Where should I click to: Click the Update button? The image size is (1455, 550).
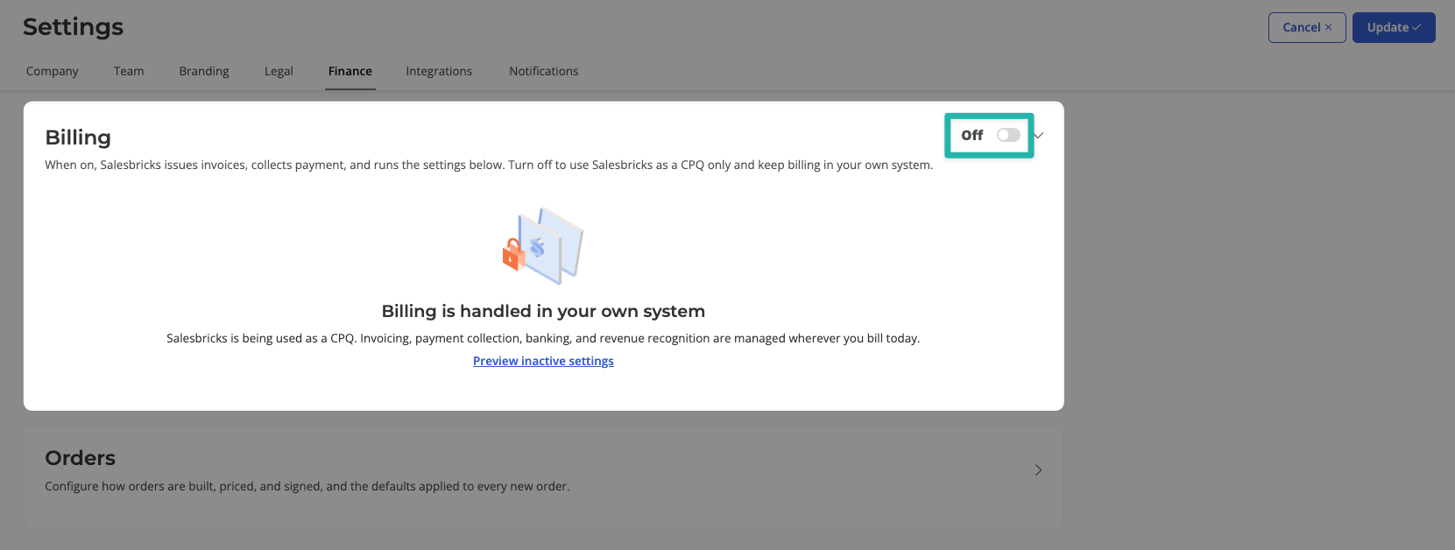(x=1394, y=27)
